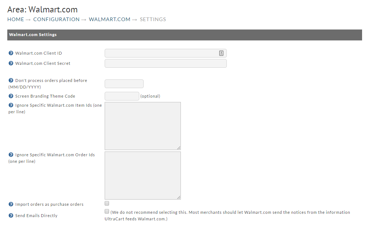Go to HOME breadcrumb
This screenshot has width=365, height=228.
pos(16,19)
